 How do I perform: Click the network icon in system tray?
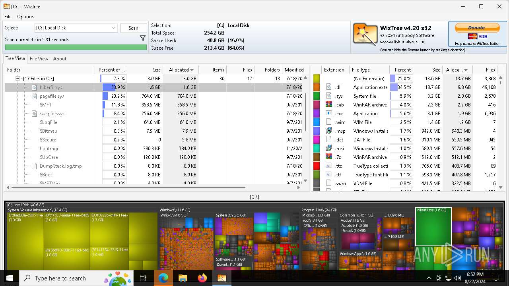[448, 278]
